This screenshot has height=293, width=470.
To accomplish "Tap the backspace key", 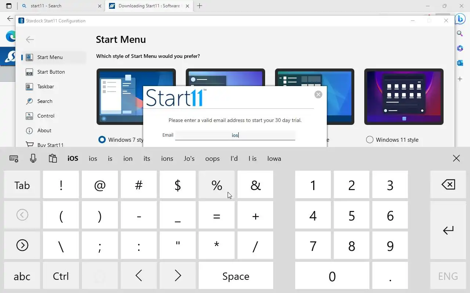I will pos(448,185).
